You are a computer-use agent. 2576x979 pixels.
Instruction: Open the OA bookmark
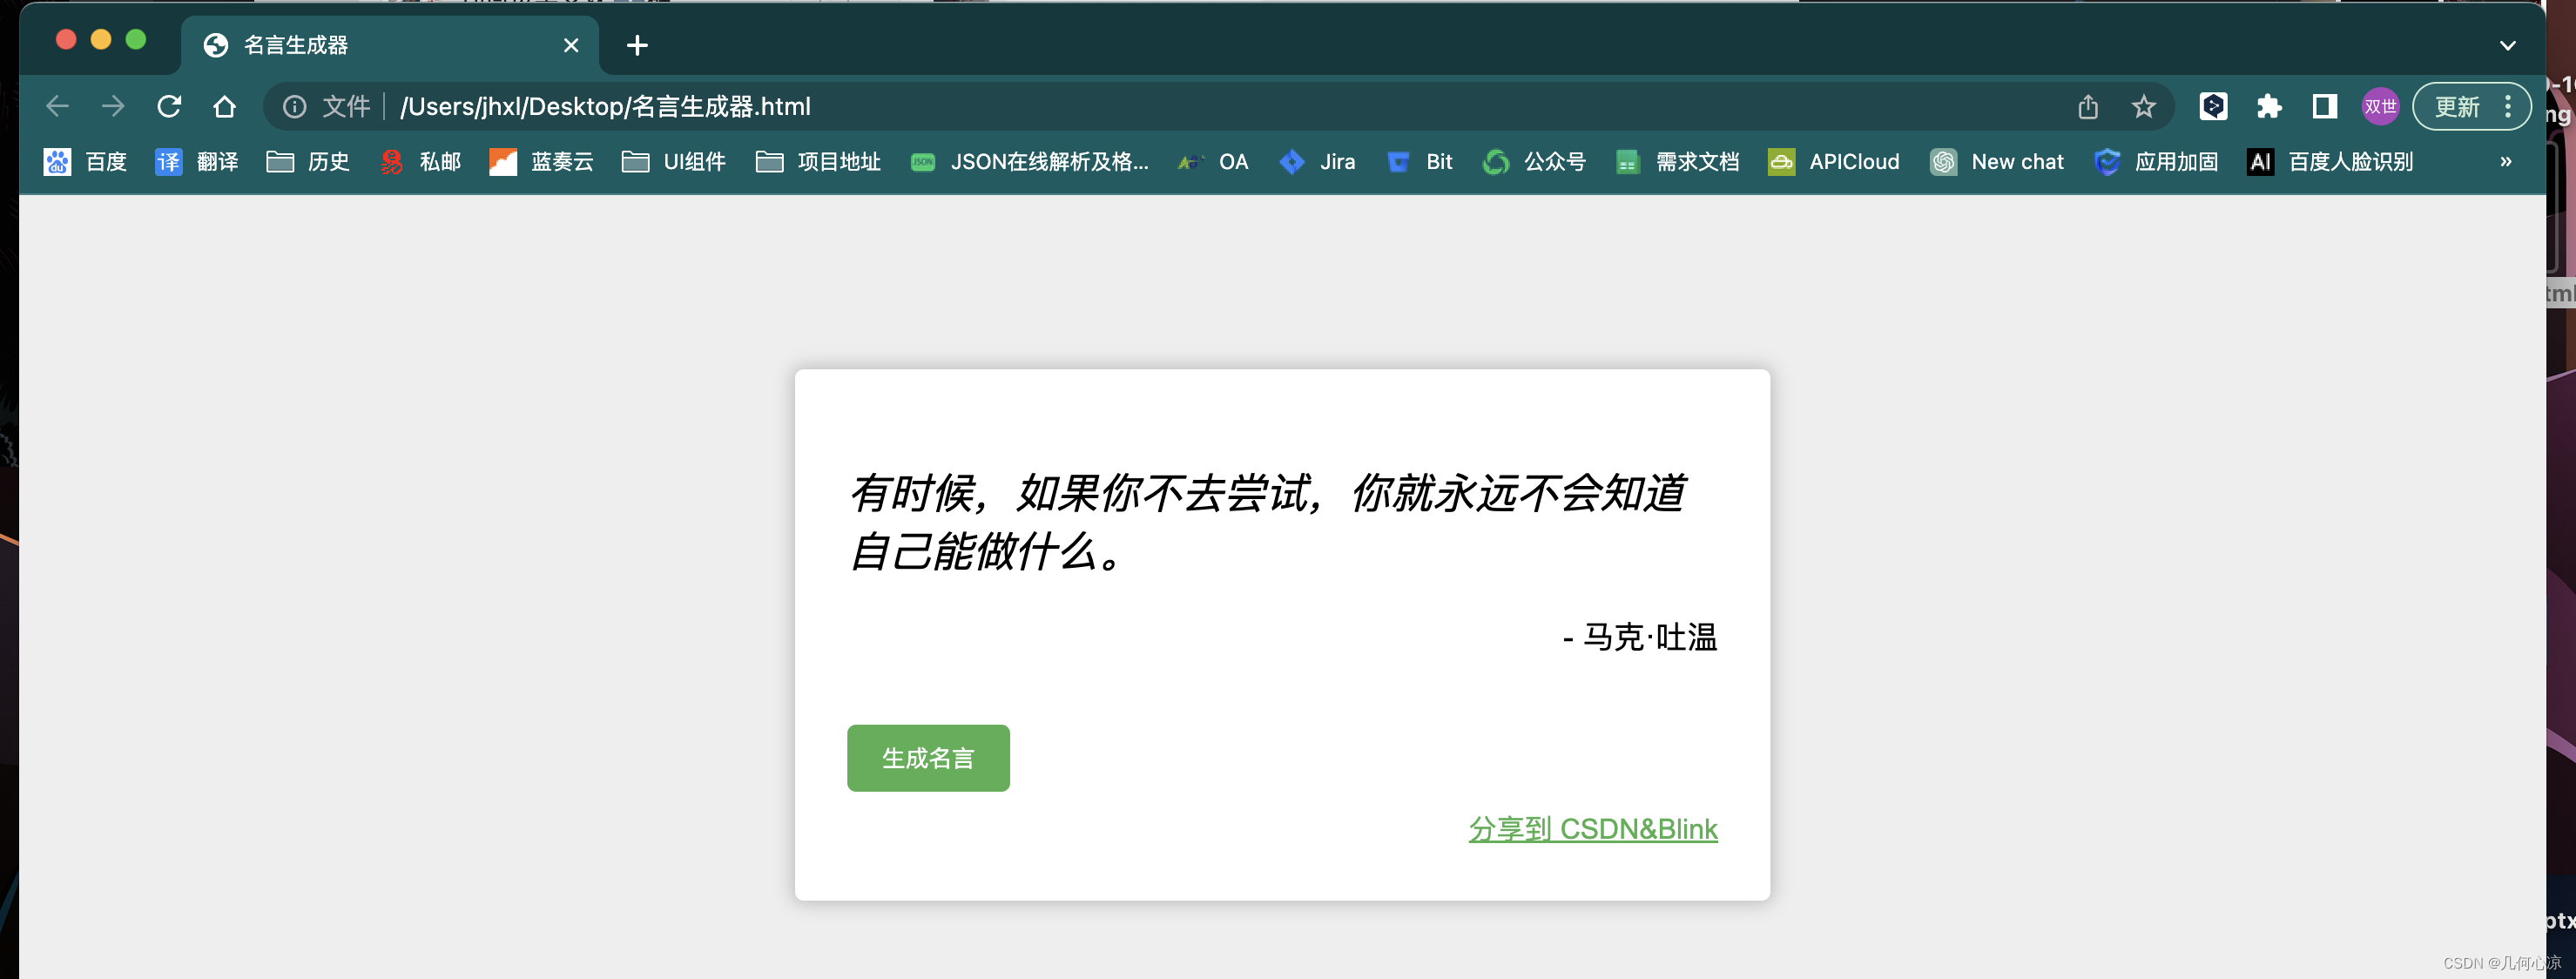(1213, 162)
